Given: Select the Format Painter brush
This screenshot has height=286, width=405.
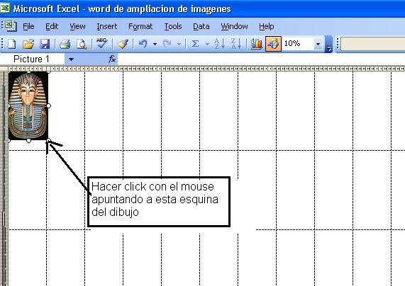Looking at the screenshot, I should tap(123, 44).
